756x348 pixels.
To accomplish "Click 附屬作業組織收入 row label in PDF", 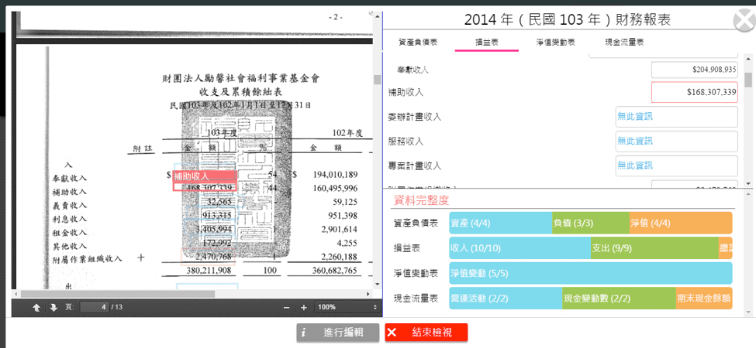I will (x=87, y=258).
